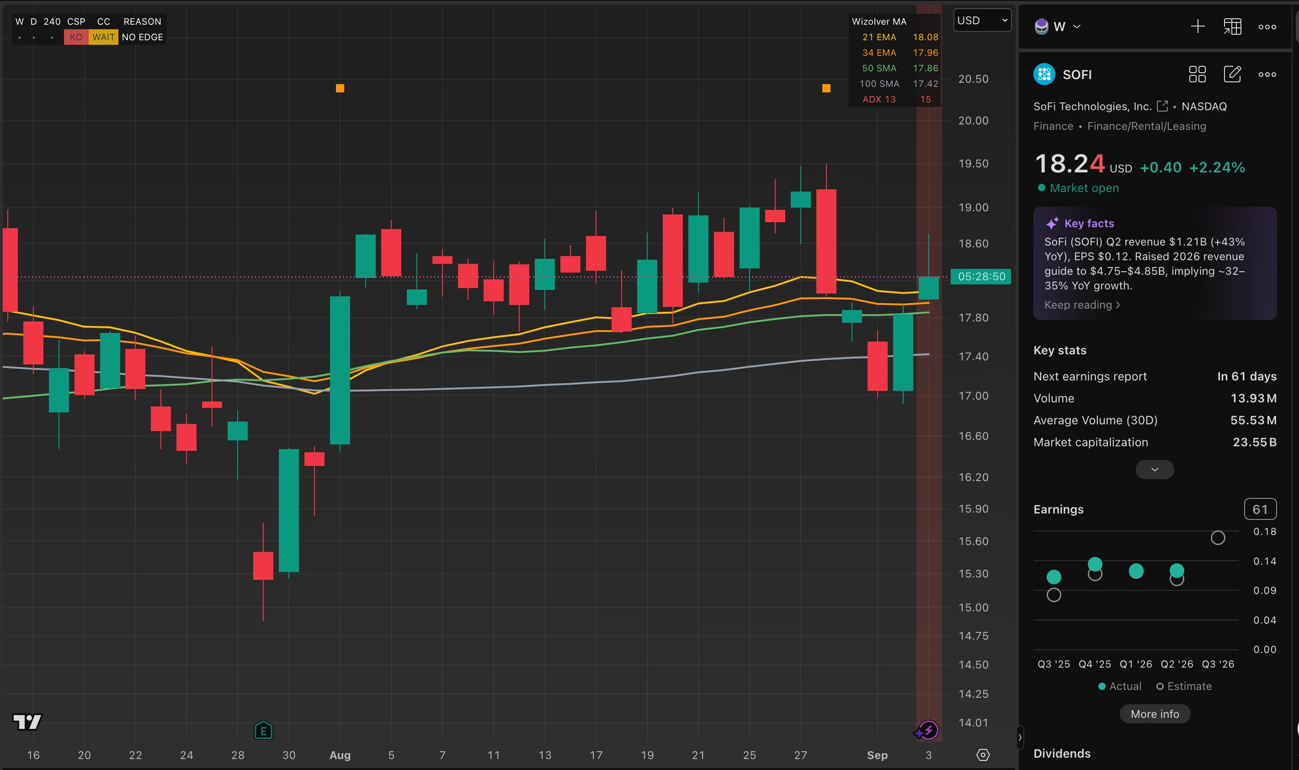
Task: Click the earnings E marker on chart
Action: 263,731
